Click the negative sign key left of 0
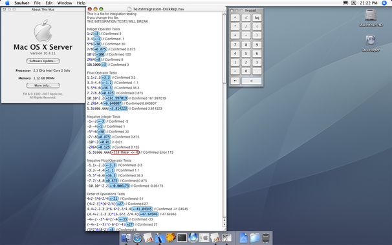This screenshot has width=392, height=245. tap(235, 71)
